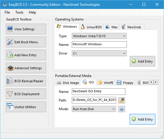Screen dimensions: 164x139
Task: Expand the Windows Type dropdown
Action: (x=99, y=36)
